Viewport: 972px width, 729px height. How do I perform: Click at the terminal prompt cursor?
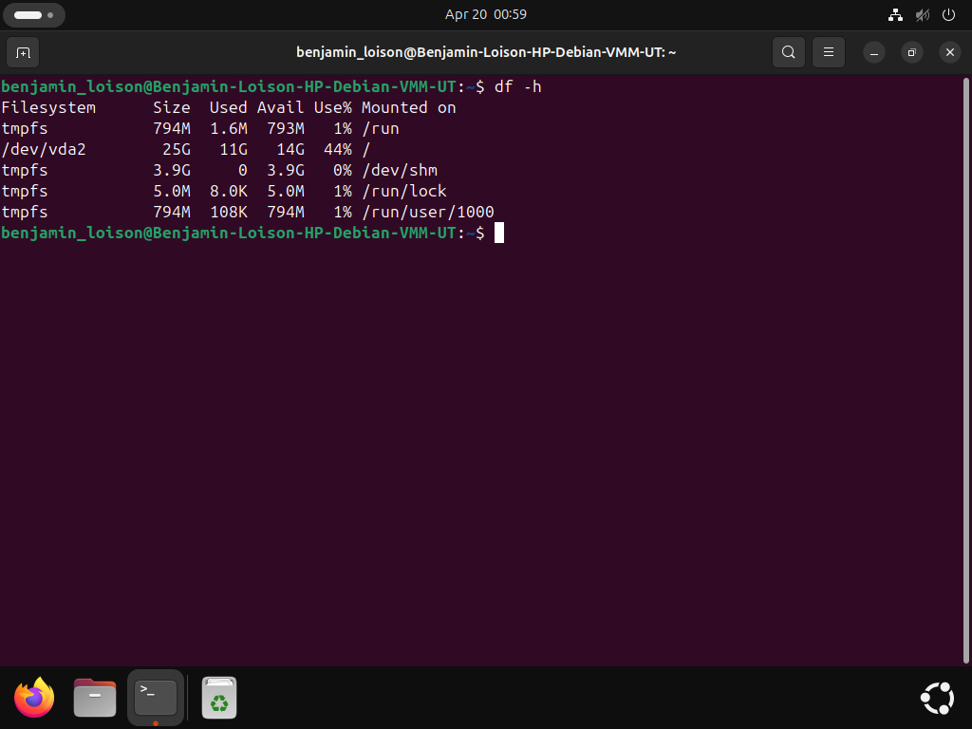(499, 234)
